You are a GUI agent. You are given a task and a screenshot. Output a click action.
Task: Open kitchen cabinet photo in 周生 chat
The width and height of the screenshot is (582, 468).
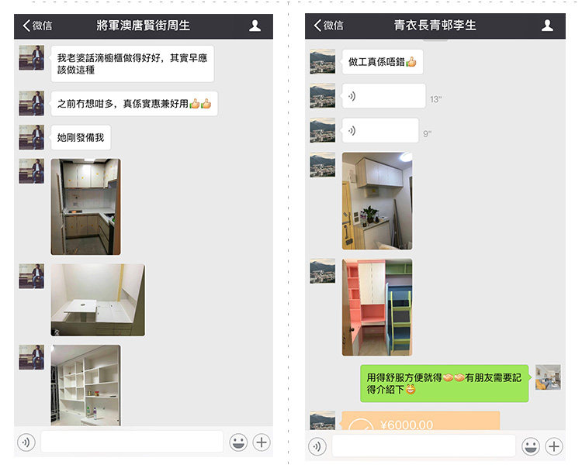point(85,207)
